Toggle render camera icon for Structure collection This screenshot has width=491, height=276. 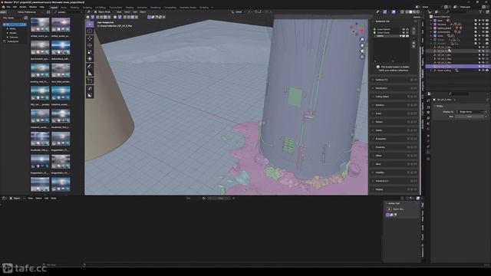click(x=487, y=24)
